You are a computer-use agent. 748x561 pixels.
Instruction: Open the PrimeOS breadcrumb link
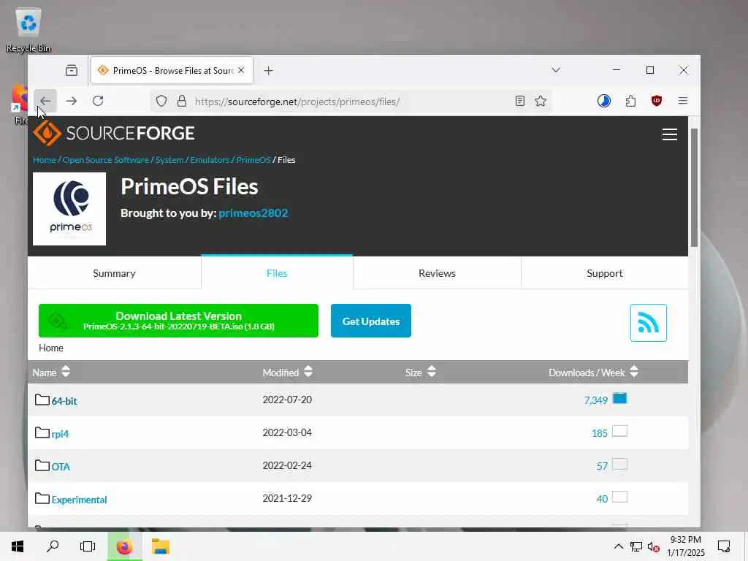[x=253, y=160]
